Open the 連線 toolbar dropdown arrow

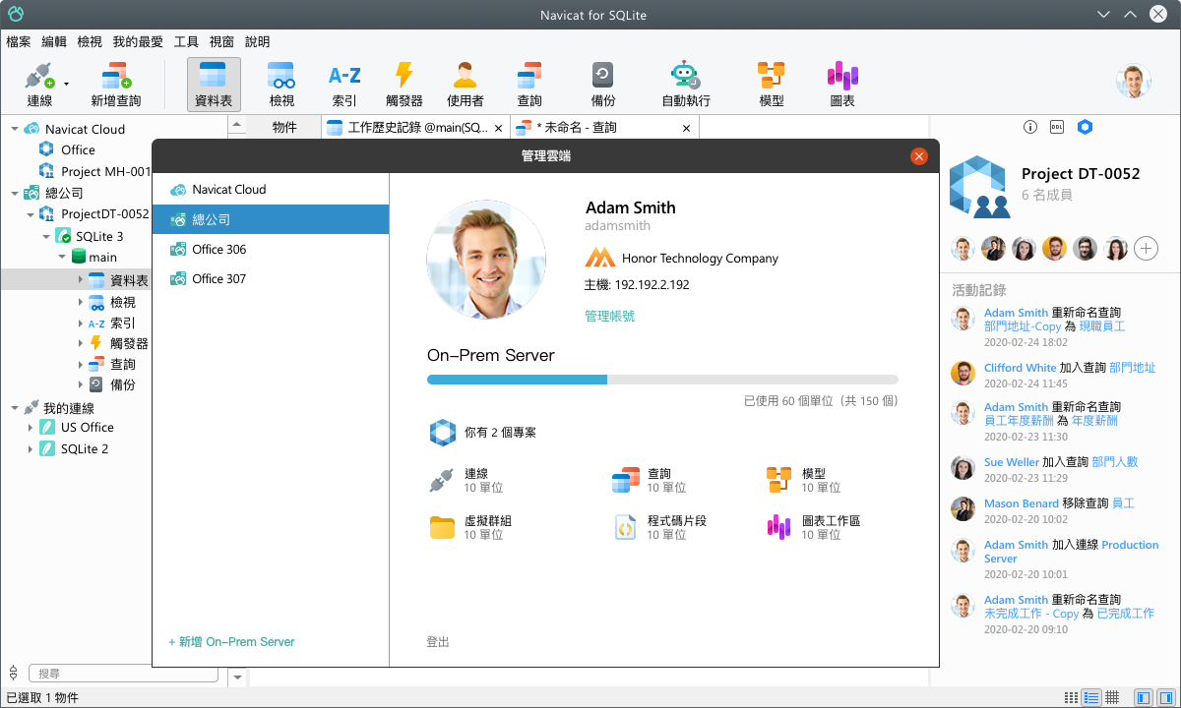pos(66,85)
